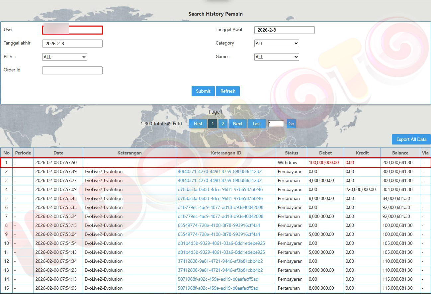Focus the Order Id text field
Image resolution: width=431 pixels, height=294 pixels.
point(72,70)
